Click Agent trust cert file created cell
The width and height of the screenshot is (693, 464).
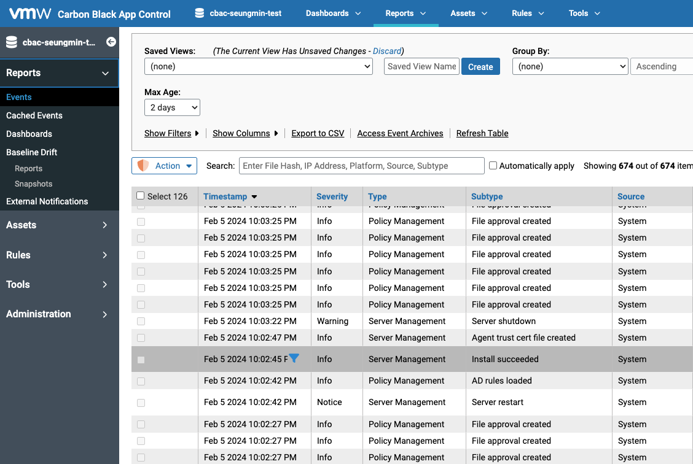click(523, 338)
